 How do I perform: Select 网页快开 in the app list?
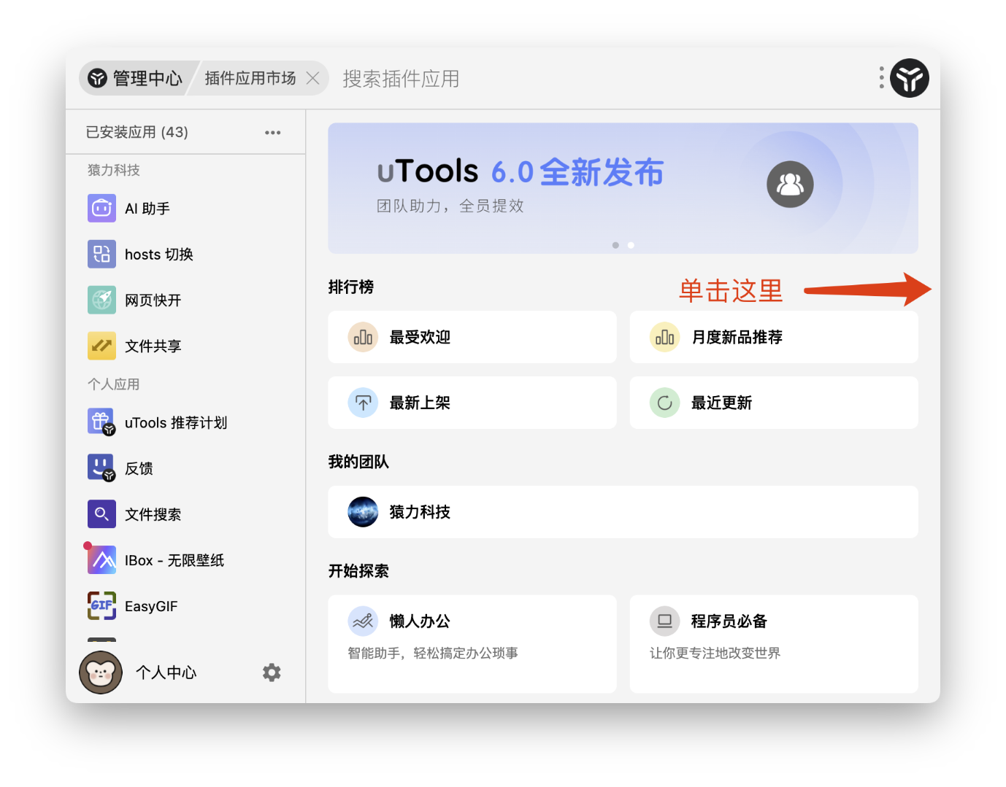click(x=185, y=301)
